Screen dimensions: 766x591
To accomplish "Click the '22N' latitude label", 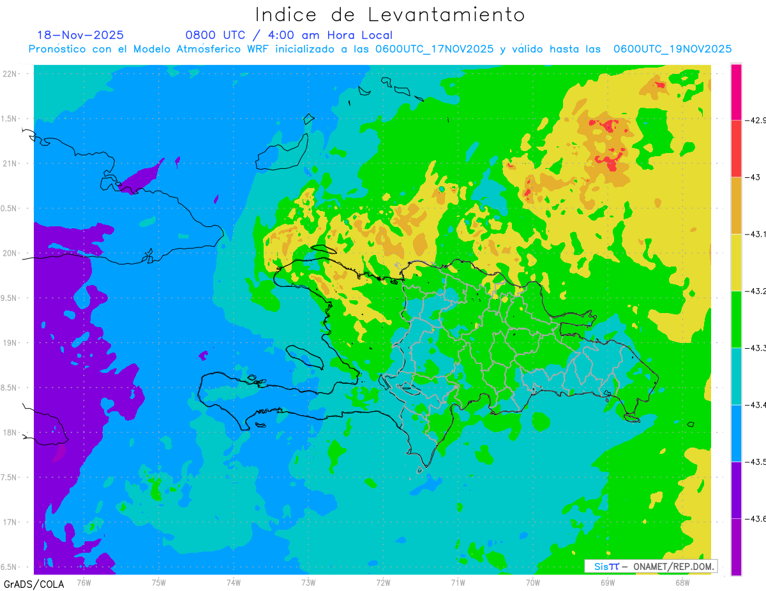I will 10,73.
